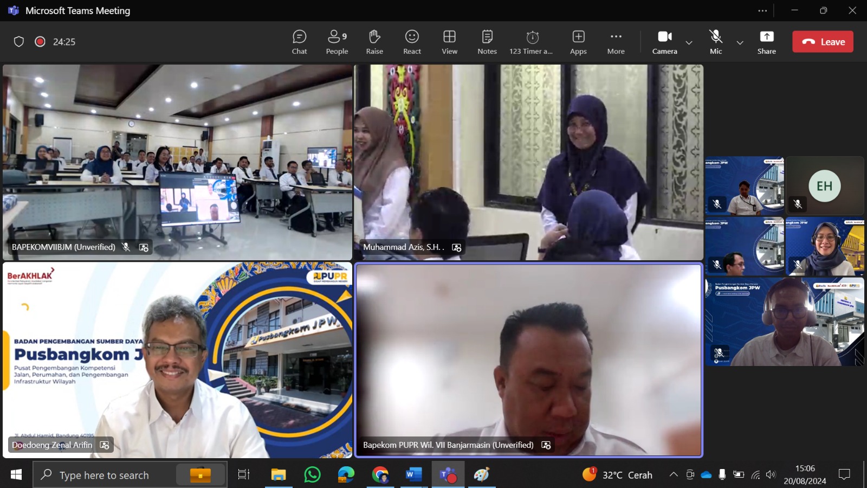The width and height of the screenshot is (867, 488).
Task: Open WhatsApp from taskbar
Action: [312, 474]
